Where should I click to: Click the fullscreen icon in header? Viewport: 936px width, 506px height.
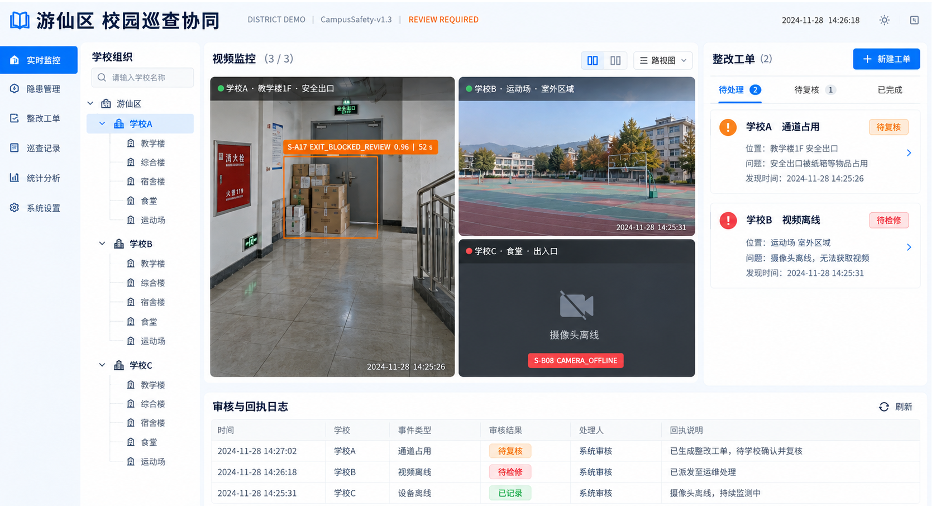click(x=914, y=20)
